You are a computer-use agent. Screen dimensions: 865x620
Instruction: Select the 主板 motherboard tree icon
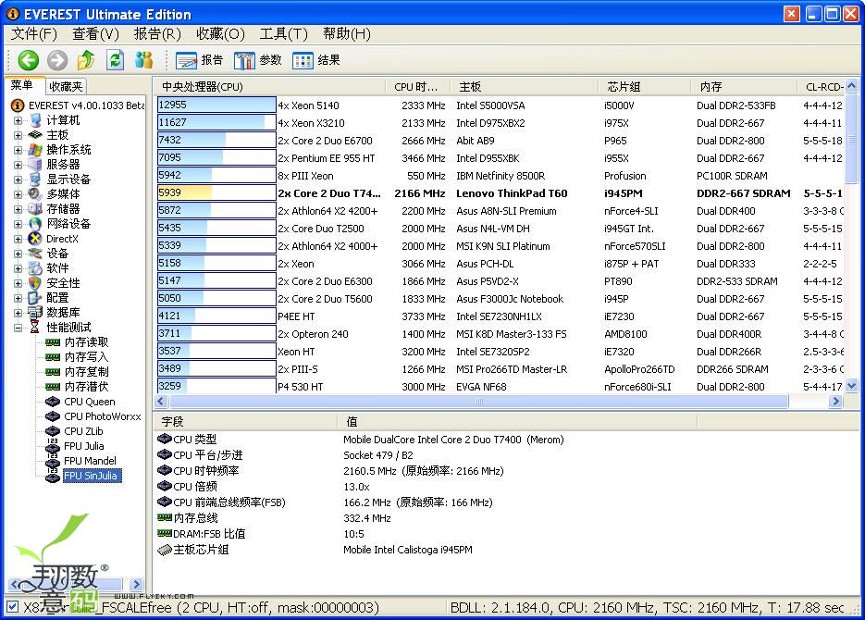click(x=35, y=134)
